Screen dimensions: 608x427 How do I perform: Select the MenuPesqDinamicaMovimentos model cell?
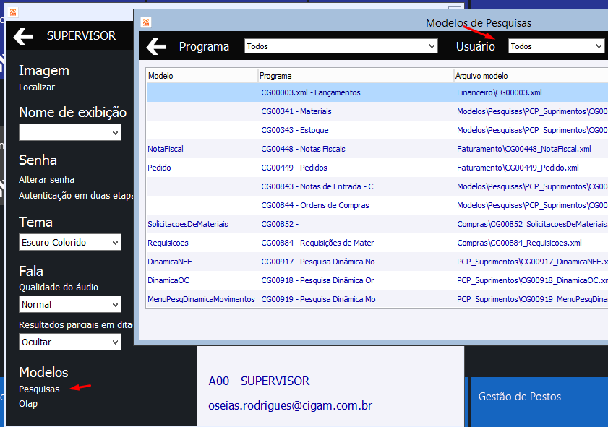tap(201, 299)
